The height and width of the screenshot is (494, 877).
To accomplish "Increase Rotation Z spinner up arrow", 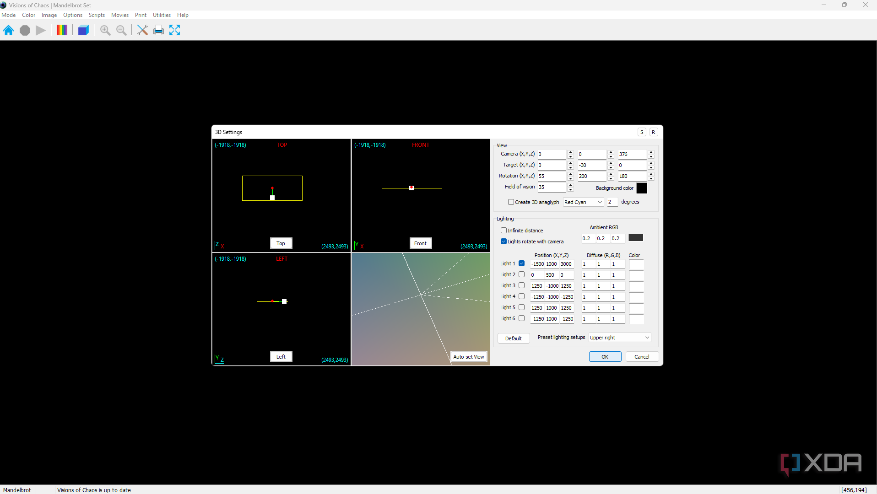I will pos(651,174).
